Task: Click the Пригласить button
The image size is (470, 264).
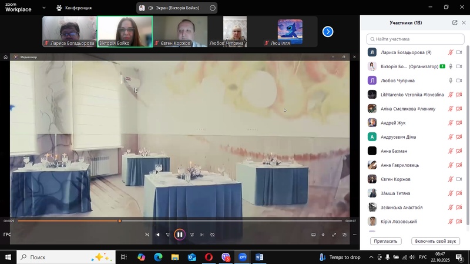Action: pos(385,241)
